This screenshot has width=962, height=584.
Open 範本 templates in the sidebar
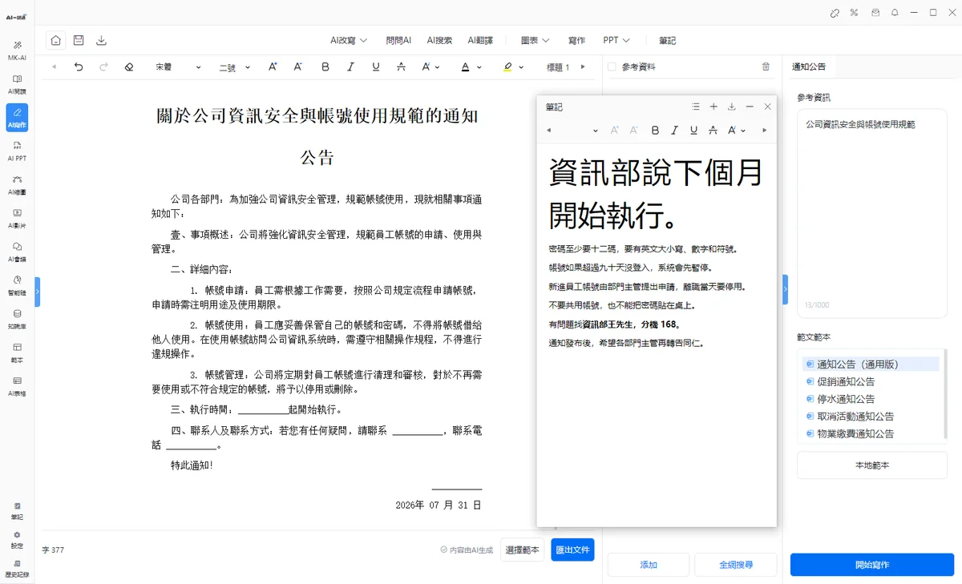[x=17, y=353]
